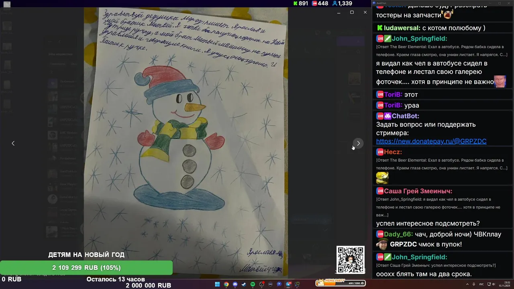Show hidden system tray icons

click(x=467, y=284)
